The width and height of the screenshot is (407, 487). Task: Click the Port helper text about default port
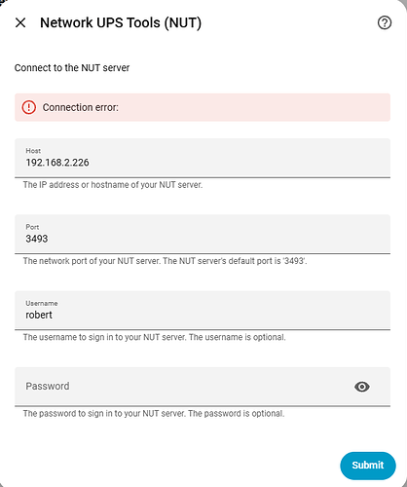click(165, 261)
